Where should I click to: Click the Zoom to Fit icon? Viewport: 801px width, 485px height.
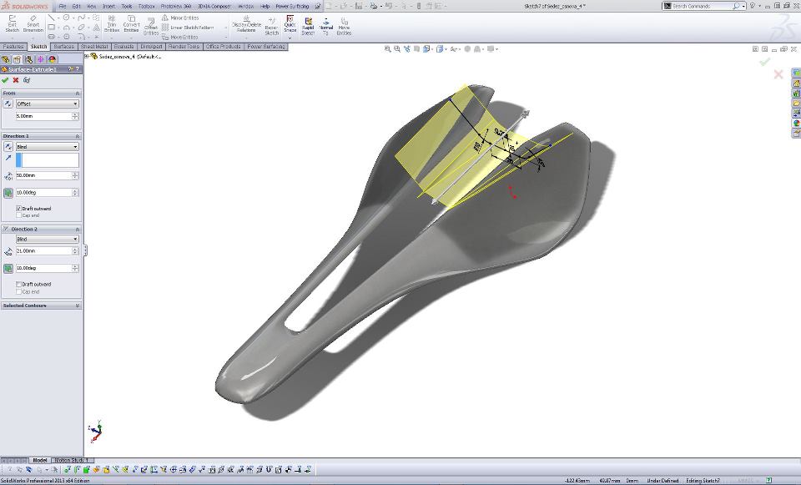click(388, 49)
